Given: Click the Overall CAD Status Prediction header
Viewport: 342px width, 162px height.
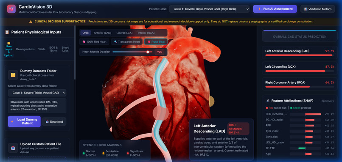Looking at the screenshot, I should (300, 36).
